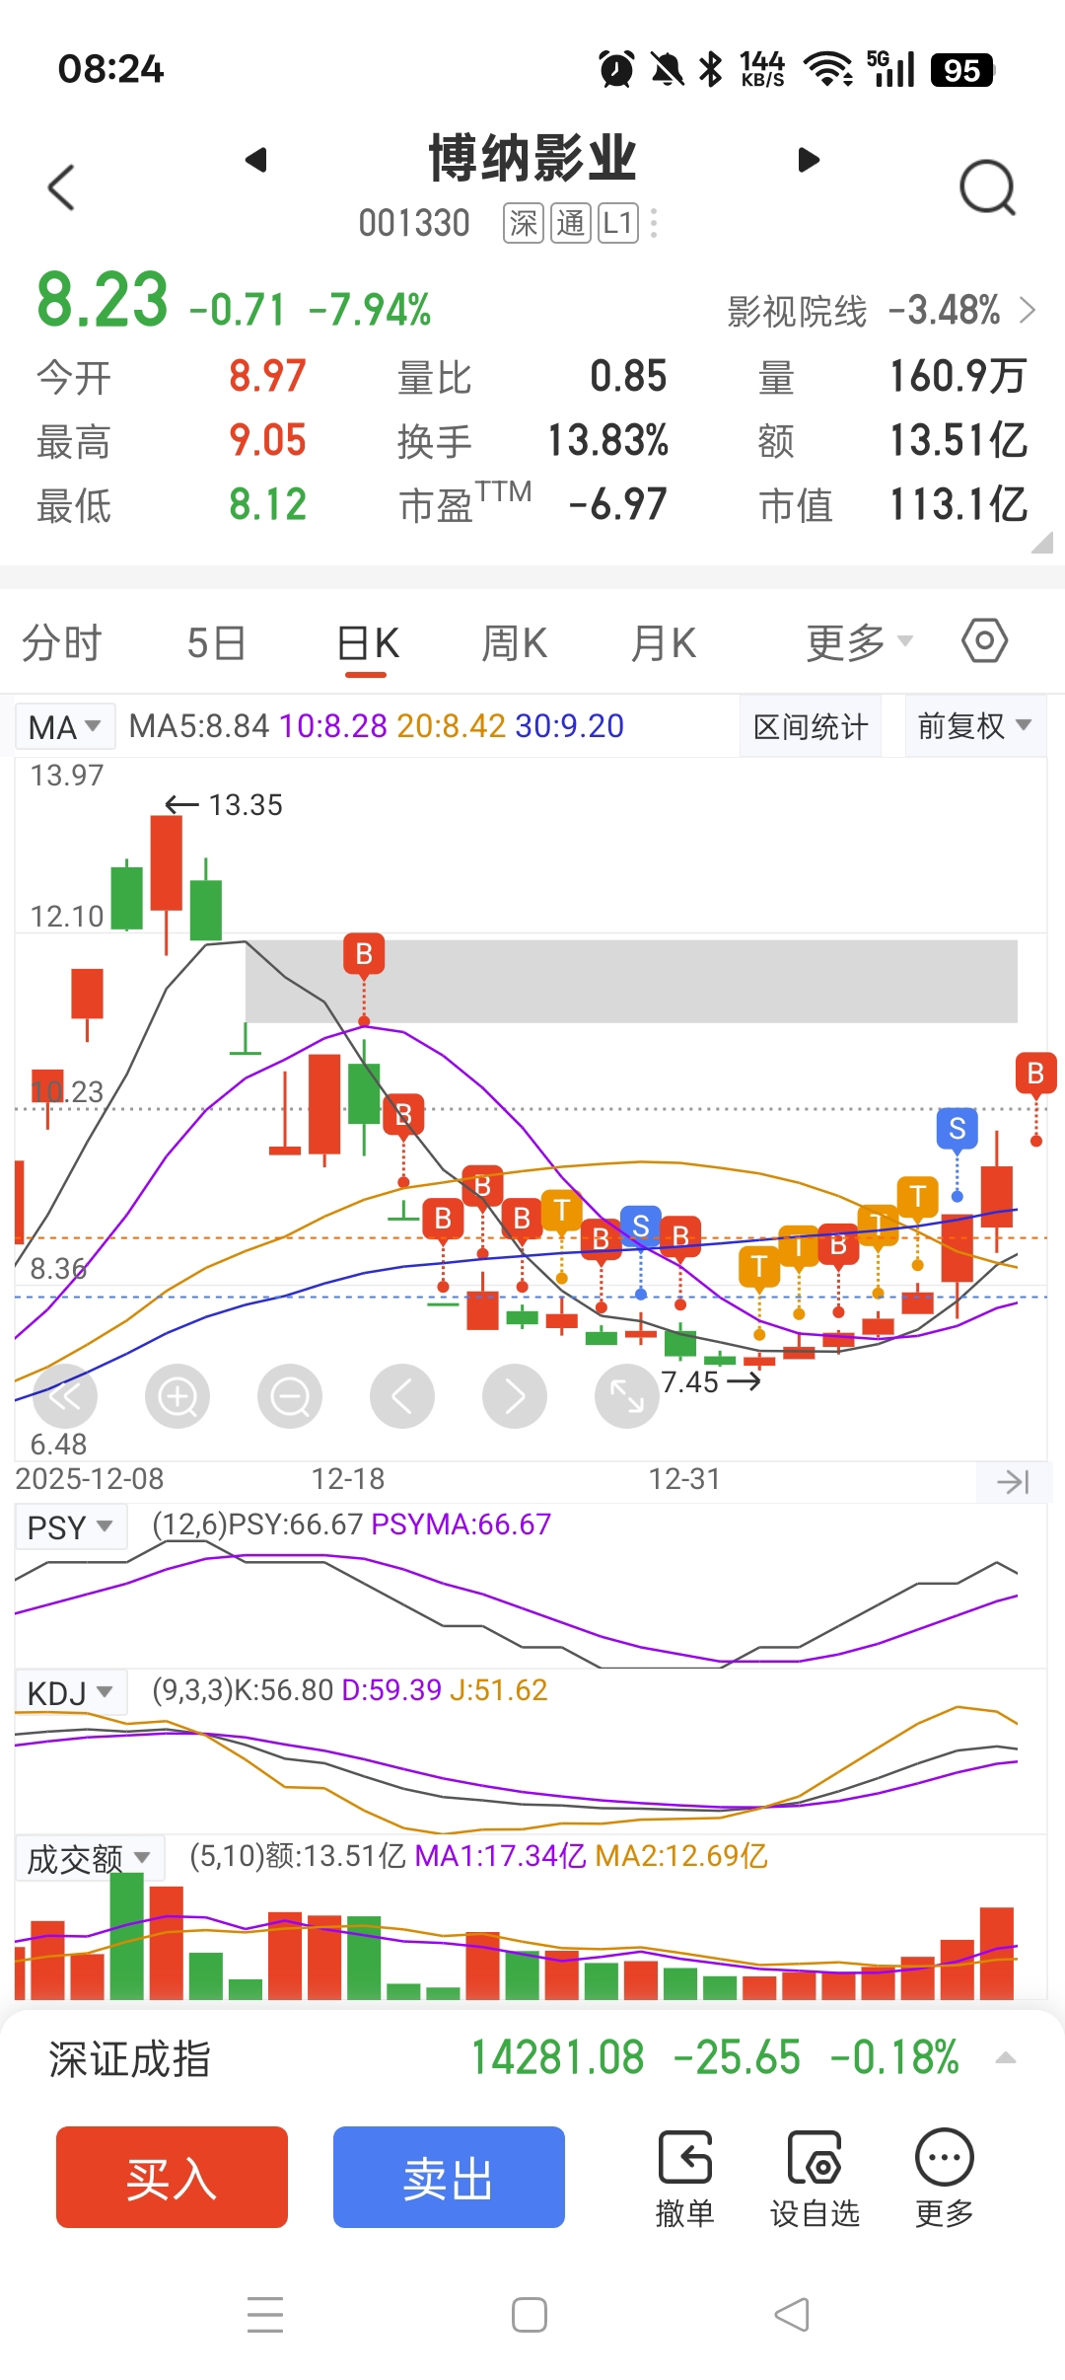This screenshot has height=2380, width=1065.
Task: Open the three-dot menu beside L1
Action: (x=654, y=223)
